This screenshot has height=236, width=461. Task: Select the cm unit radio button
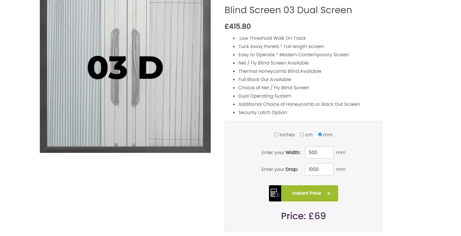tap(302, 135)
